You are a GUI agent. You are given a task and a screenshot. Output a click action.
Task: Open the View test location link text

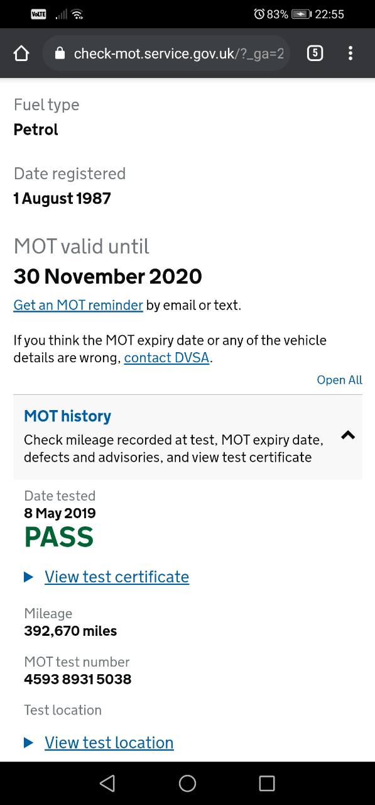[x=109, y=743]
